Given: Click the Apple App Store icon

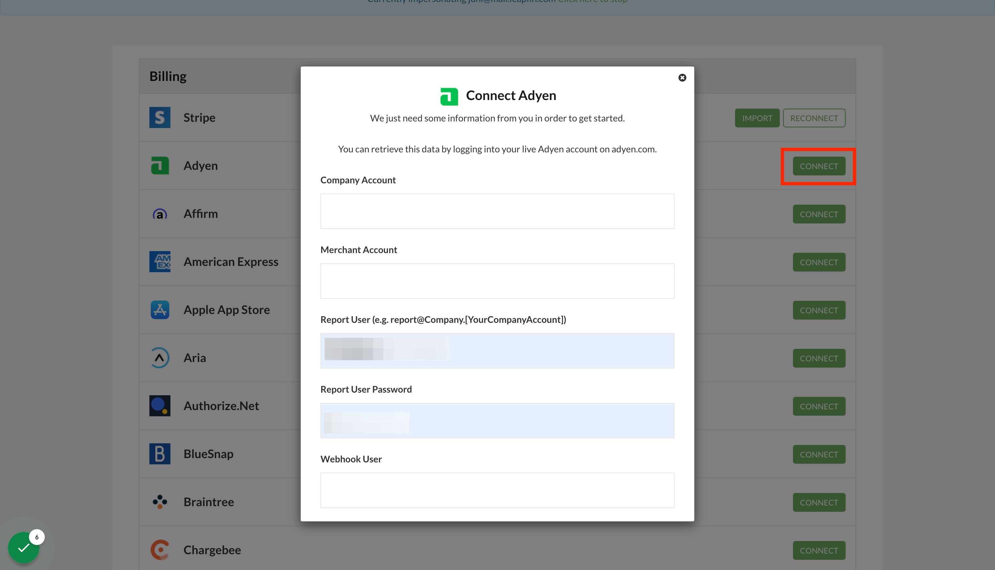Looking at the screenshot, I should pyautogui.click(x=160, y=310).
